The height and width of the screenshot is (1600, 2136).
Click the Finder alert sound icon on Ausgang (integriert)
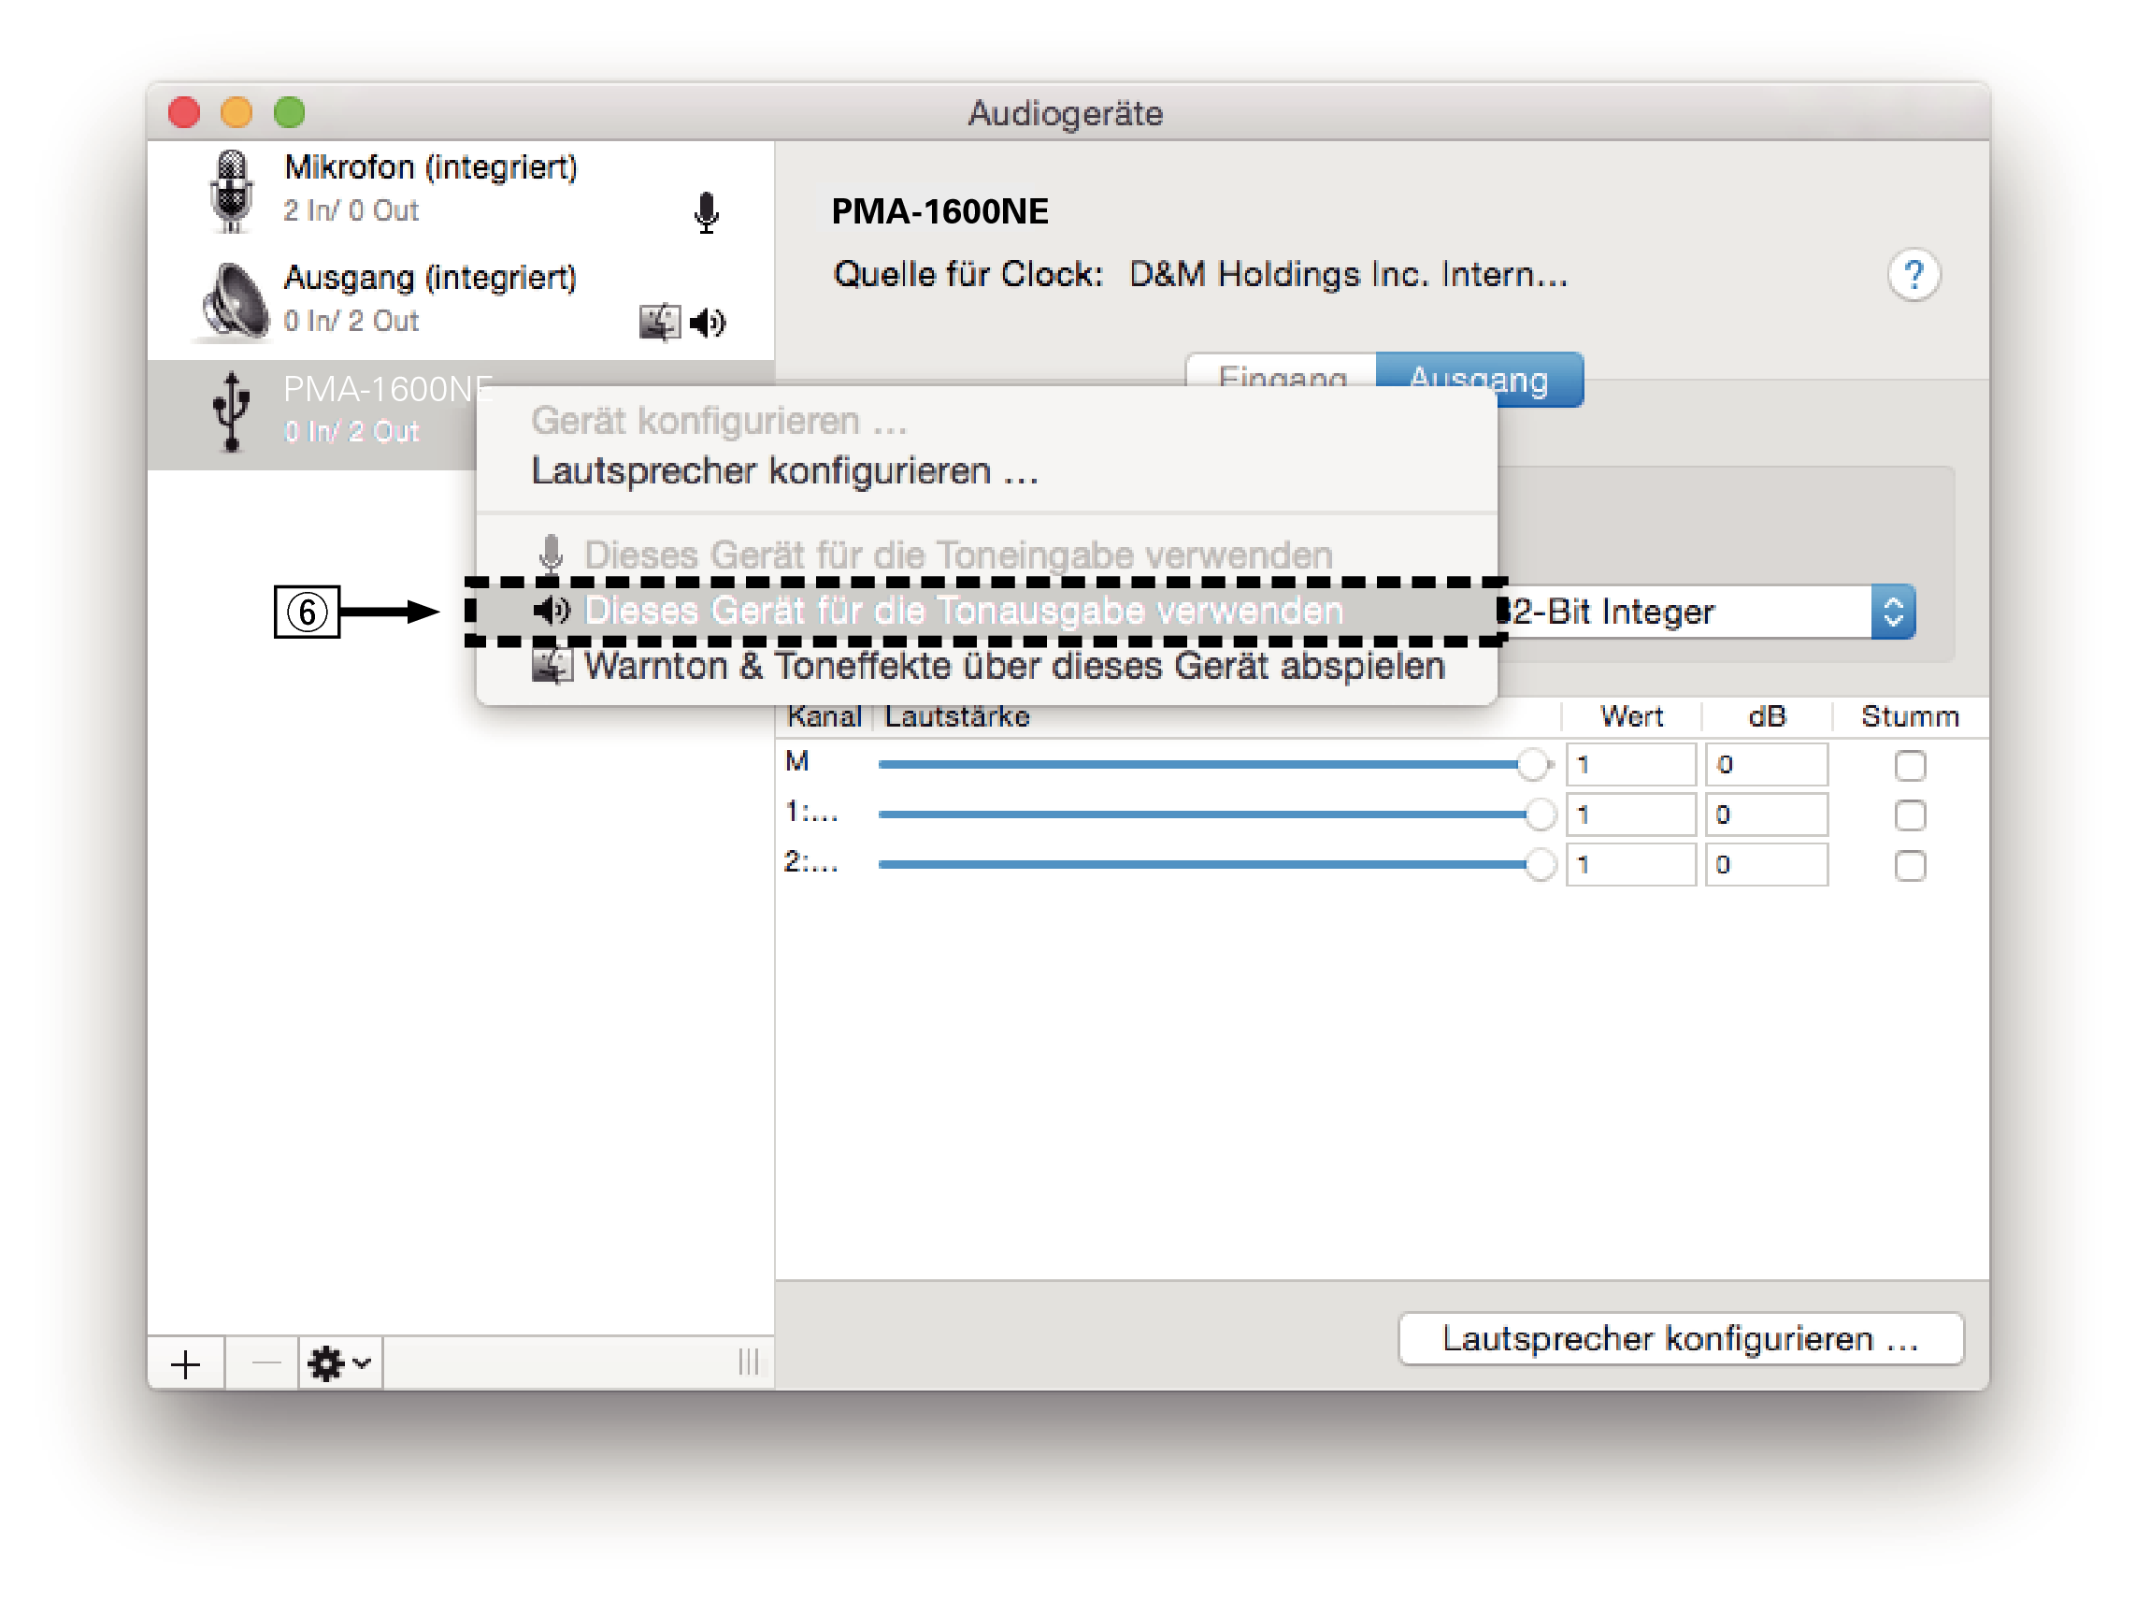[660, 322]
